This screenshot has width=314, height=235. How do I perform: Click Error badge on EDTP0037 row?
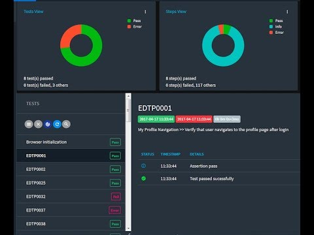pyautogui.click(x=115, y=210)
